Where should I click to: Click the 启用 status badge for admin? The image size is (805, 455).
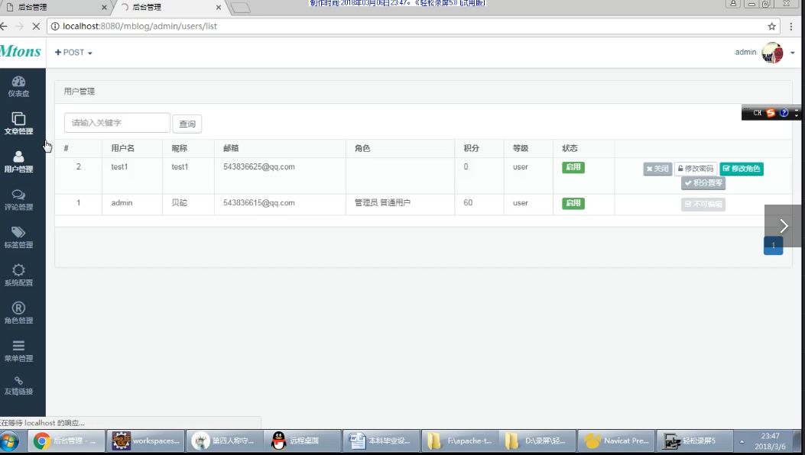[x=573, y=203]
